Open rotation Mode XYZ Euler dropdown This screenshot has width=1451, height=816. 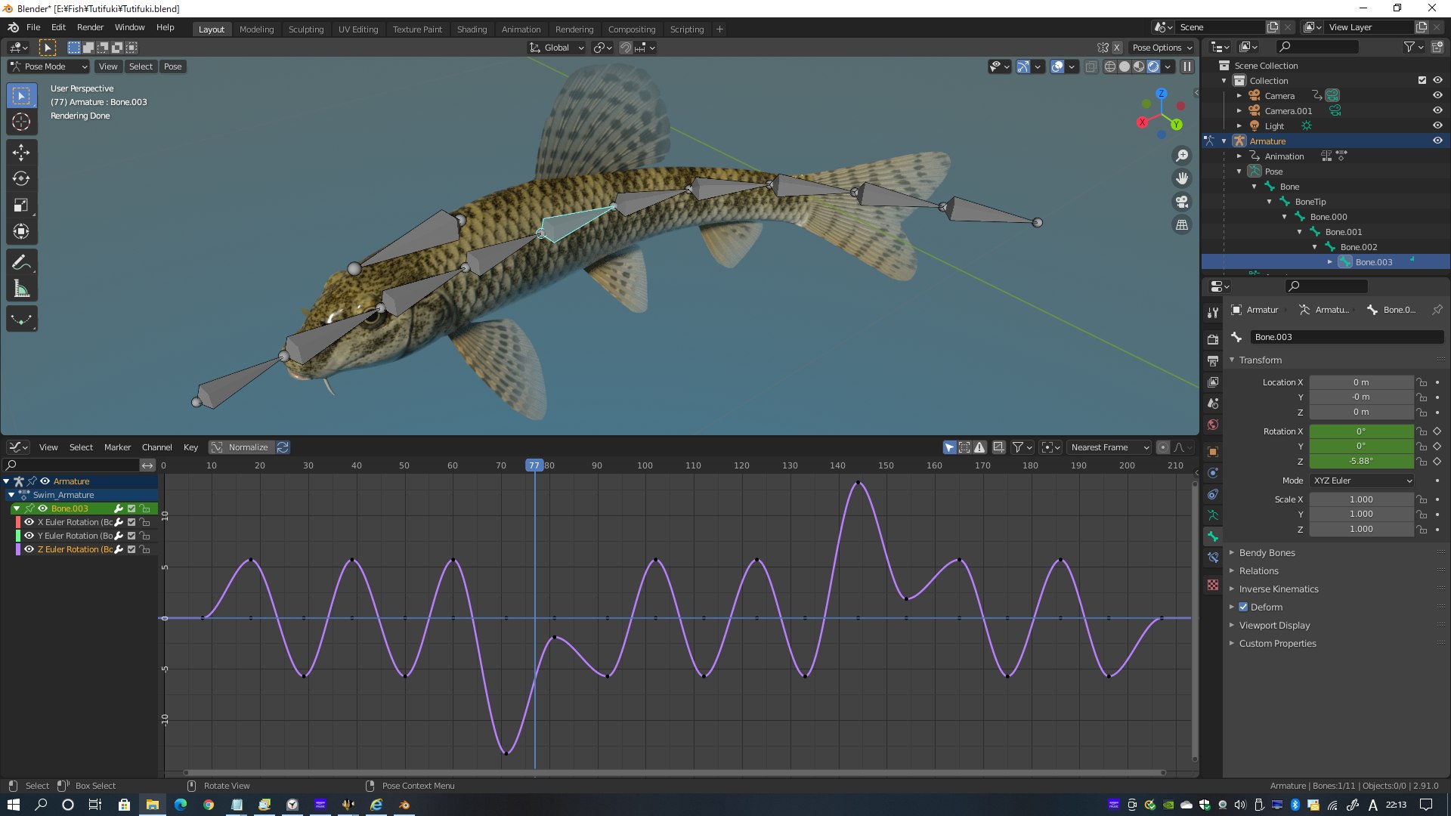point(1362,481)
